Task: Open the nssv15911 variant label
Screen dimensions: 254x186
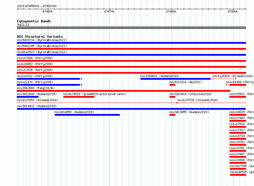Action: 241,94
